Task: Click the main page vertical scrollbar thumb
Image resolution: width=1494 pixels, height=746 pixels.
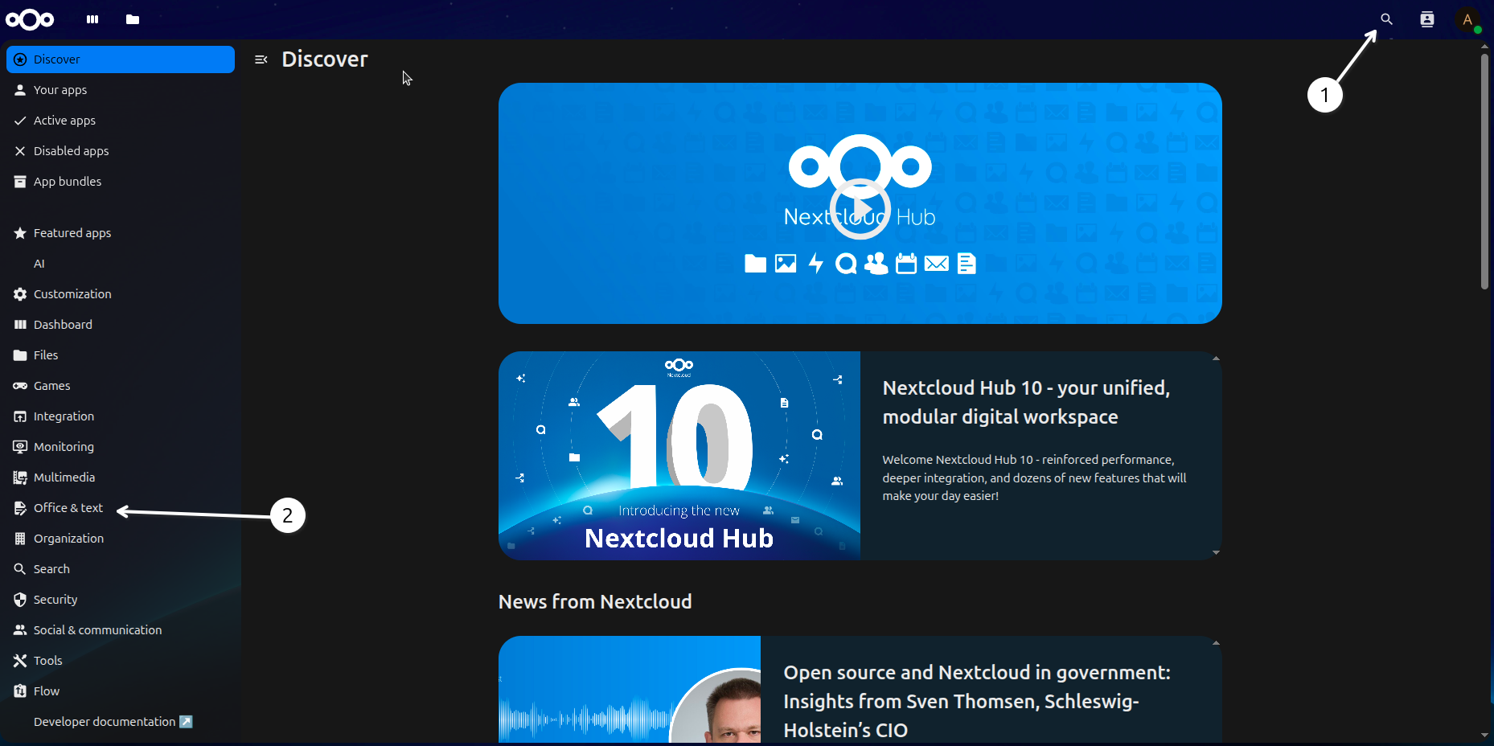Action: (1485, 171)
